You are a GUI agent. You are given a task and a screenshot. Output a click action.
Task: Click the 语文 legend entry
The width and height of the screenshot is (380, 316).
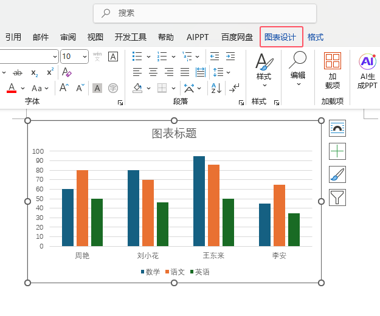click(175, 272)
